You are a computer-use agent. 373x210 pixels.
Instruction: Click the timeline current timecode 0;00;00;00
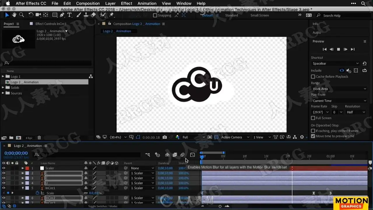click(16, 153)
